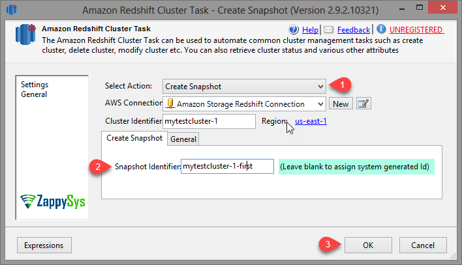Image resolution: width=462 pixels, height=265 pixels.
Task: Switch to the General tab
Action: tap(183, 139)
